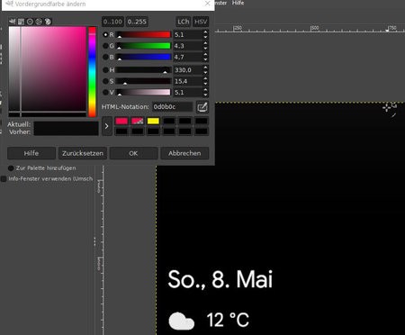
Task: Click the Zurücksetzen button
Action: pyautogui.click(x=83, y=153)
